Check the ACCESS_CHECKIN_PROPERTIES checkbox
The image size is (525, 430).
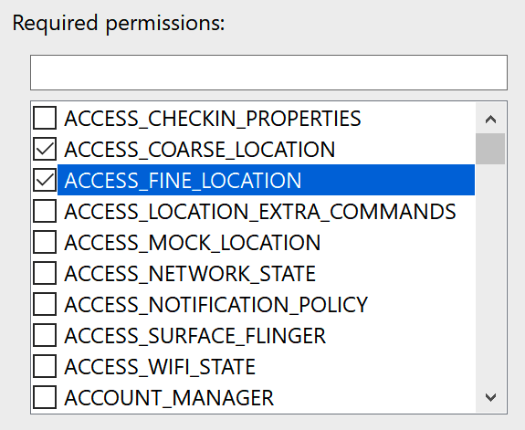click(x=45, y=118)
